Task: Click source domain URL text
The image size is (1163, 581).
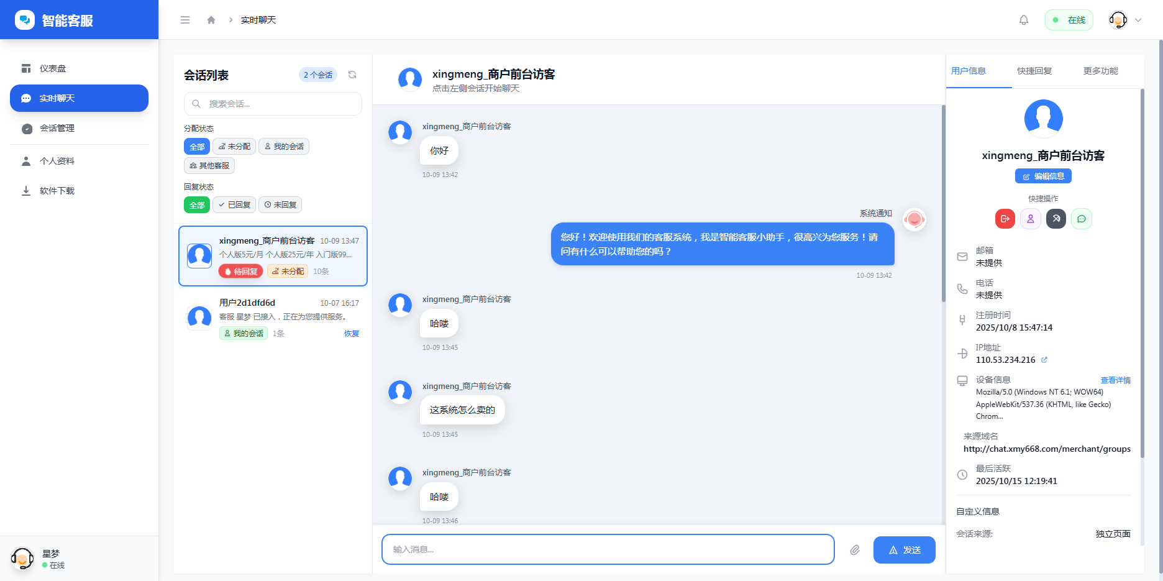Action: [x=1047, y=449]
